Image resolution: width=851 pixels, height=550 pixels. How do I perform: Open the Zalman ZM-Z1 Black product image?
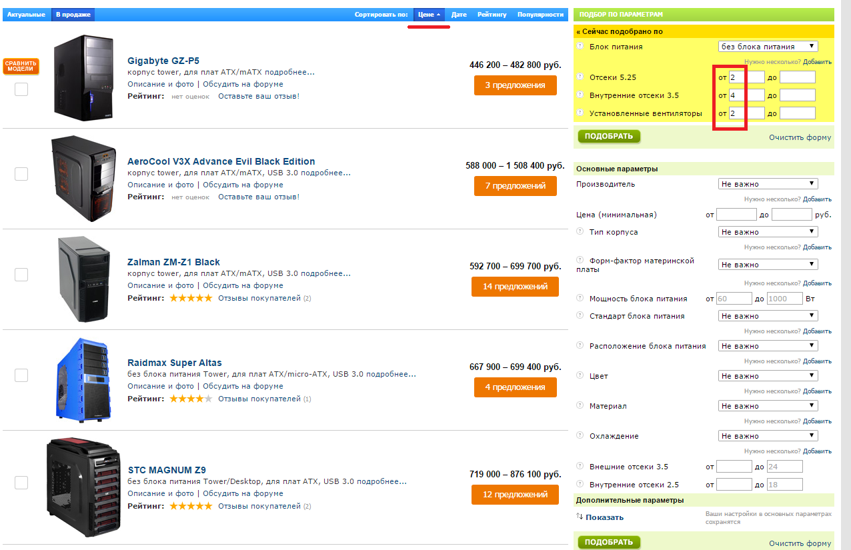click(83, 279)
